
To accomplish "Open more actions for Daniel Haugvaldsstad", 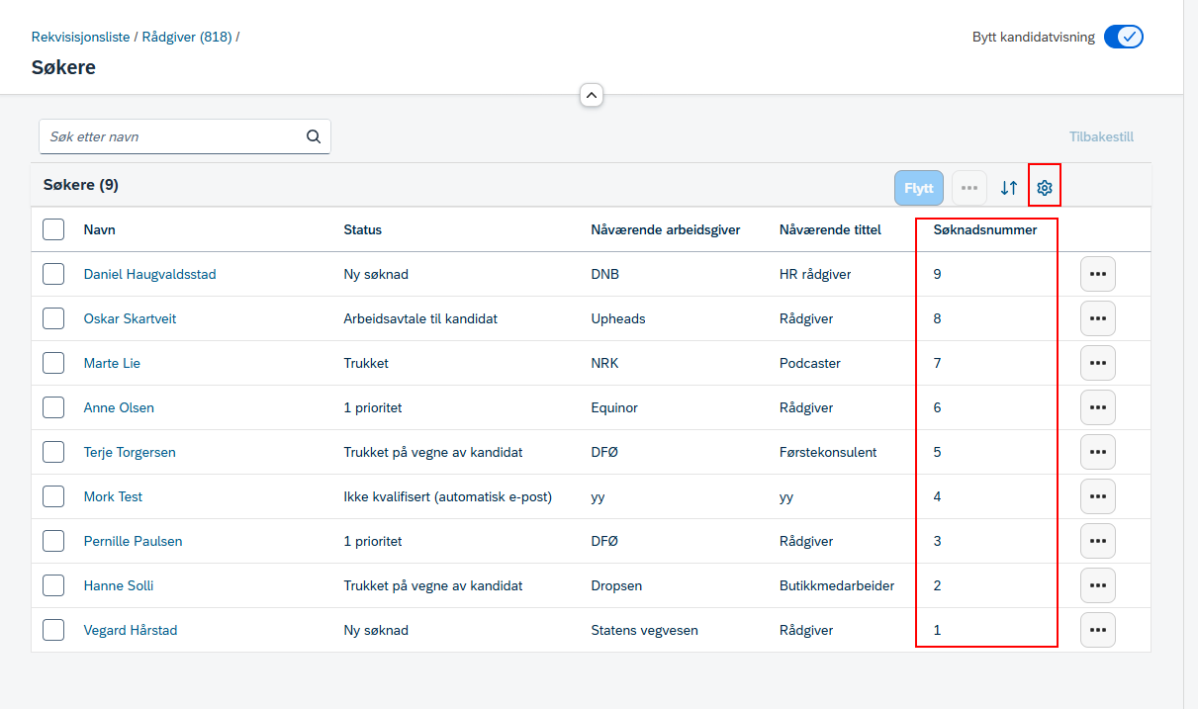I will point(1098,274).
